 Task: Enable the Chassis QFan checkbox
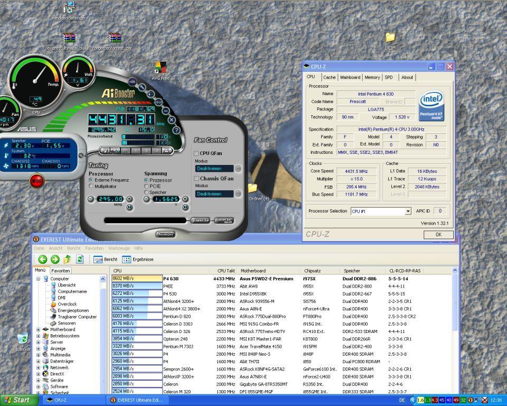tap(196, 178)
